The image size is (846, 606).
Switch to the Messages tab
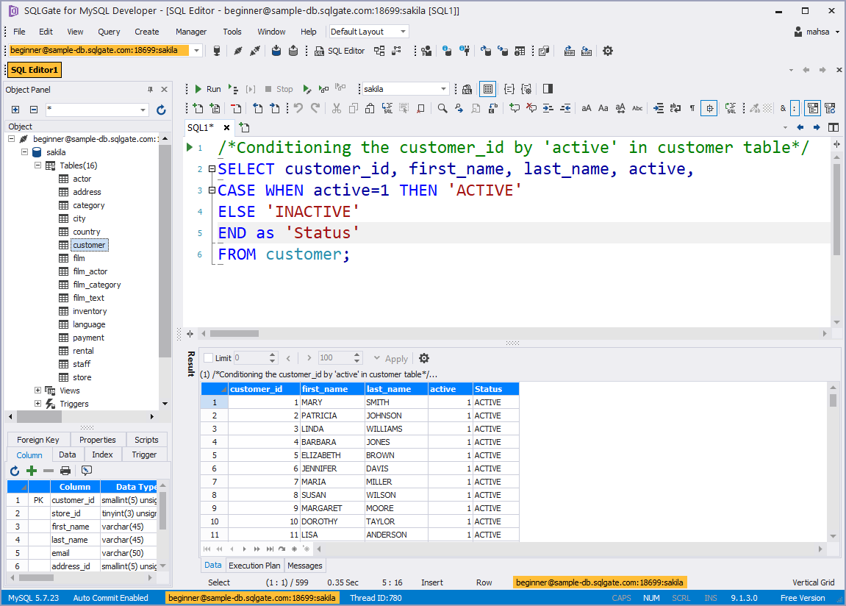tap(305, 566)
